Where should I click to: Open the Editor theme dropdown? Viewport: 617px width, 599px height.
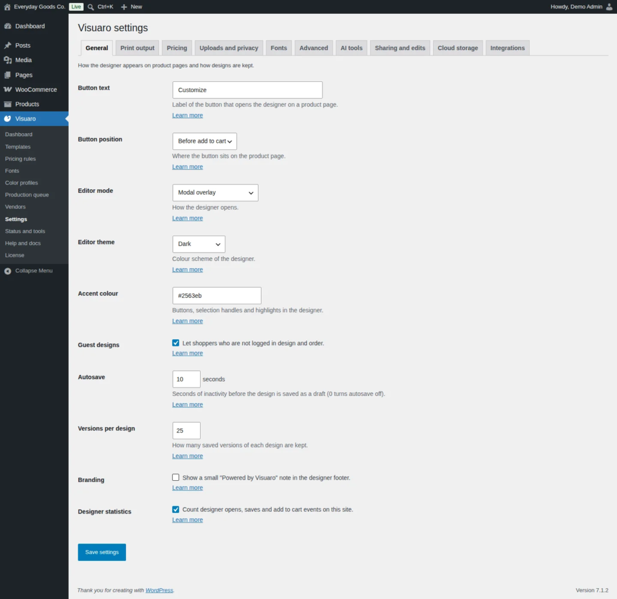(x=199, y=244)
